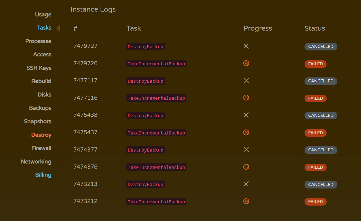Click the X progress icon for task 7477117
Screen dimensions: 361x221
tap(246, 81)
